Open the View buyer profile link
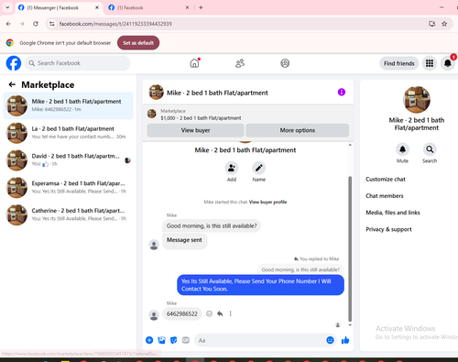 tap(267, 202)
